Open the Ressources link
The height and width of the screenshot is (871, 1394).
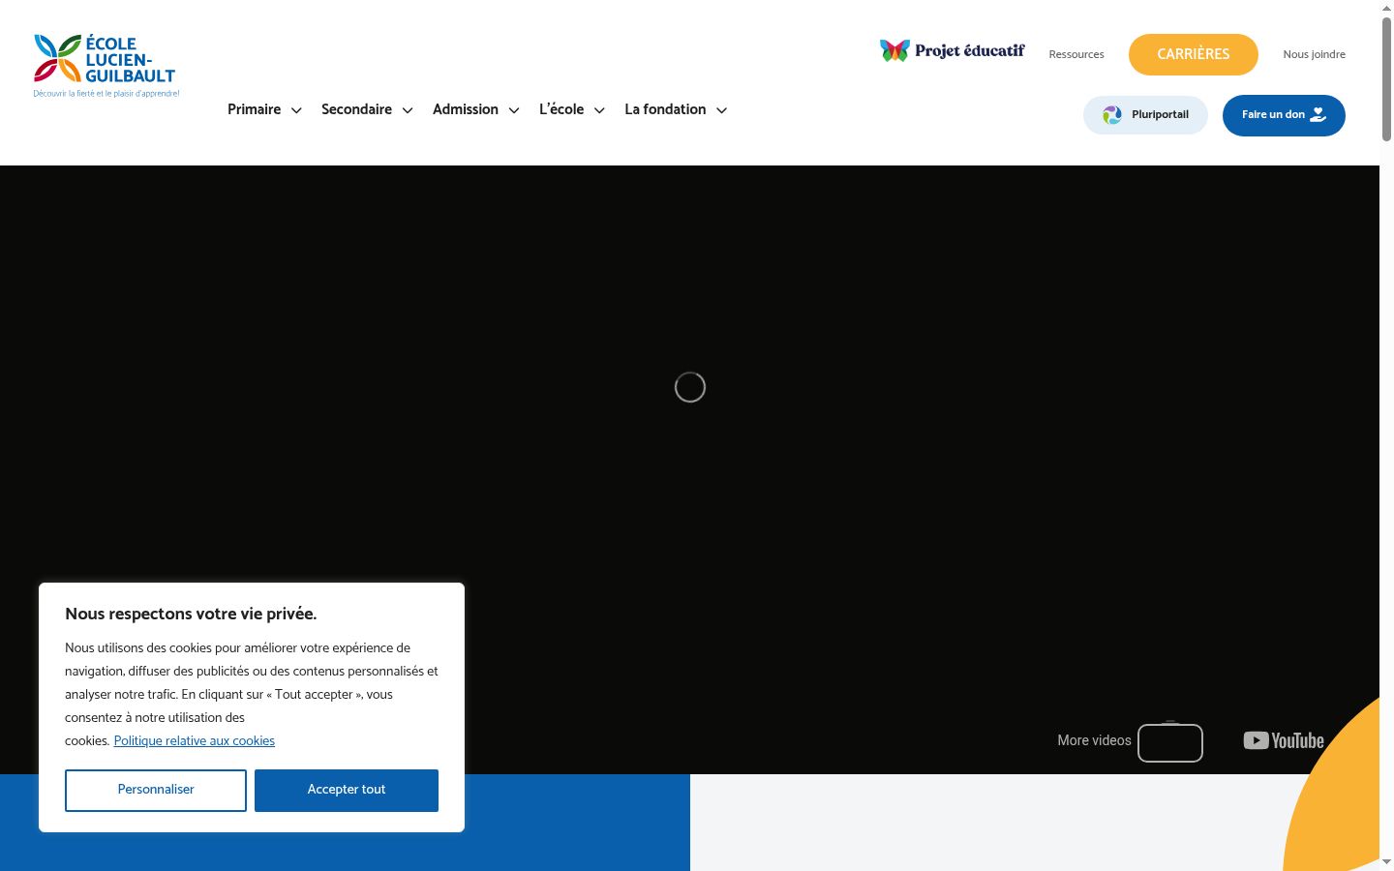coord(1076,54)
